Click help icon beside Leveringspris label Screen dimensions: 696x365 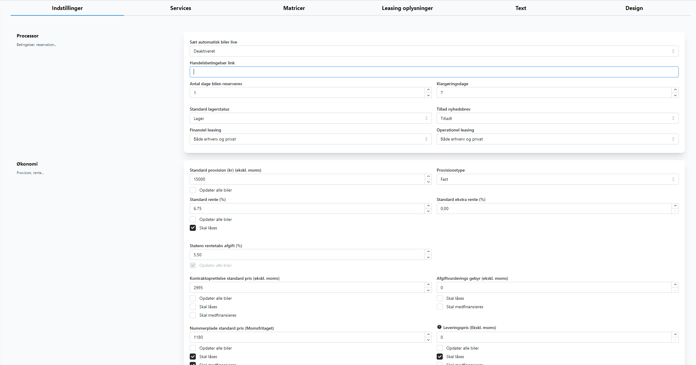click(x=439, y=327)
